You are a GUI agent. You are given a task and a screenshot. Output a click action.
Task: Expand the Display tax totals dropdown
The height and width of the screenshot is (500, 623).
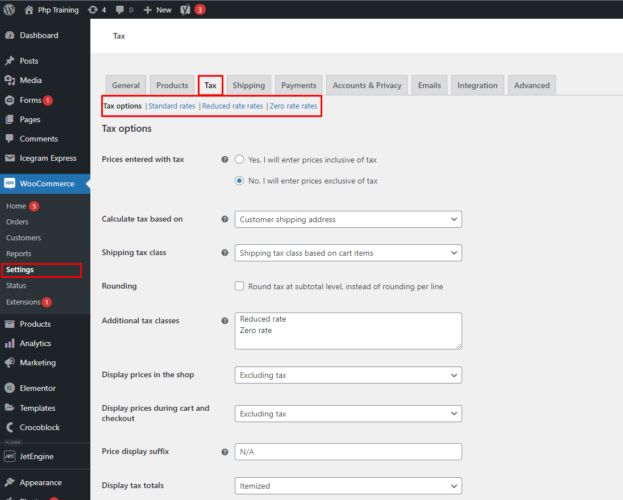[x=348, y=486]
